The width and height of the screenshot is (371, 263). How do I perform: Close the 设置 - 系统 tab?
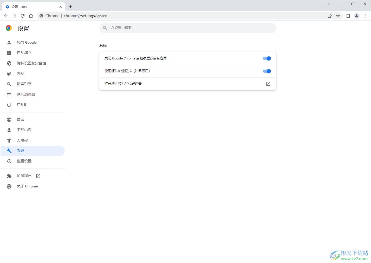pos(61,7)
